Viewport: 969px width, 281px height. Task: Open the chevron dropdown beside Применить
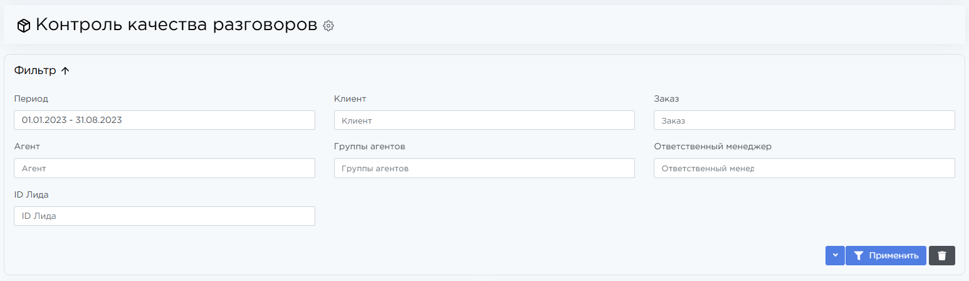[835, 255]
